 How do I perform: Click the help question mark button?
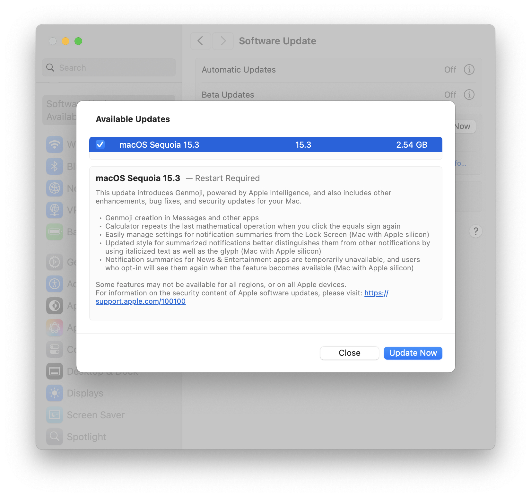tap(476, 231)
